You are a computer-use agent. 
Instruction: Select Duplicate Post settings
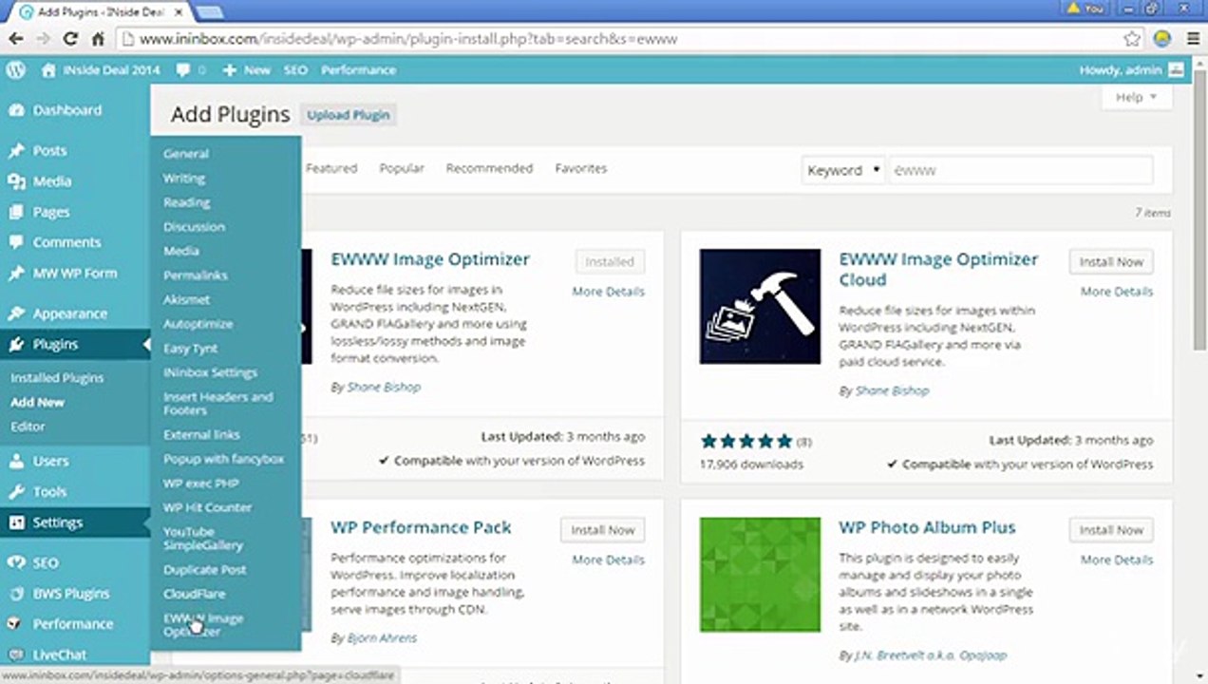tap(204, 570)
